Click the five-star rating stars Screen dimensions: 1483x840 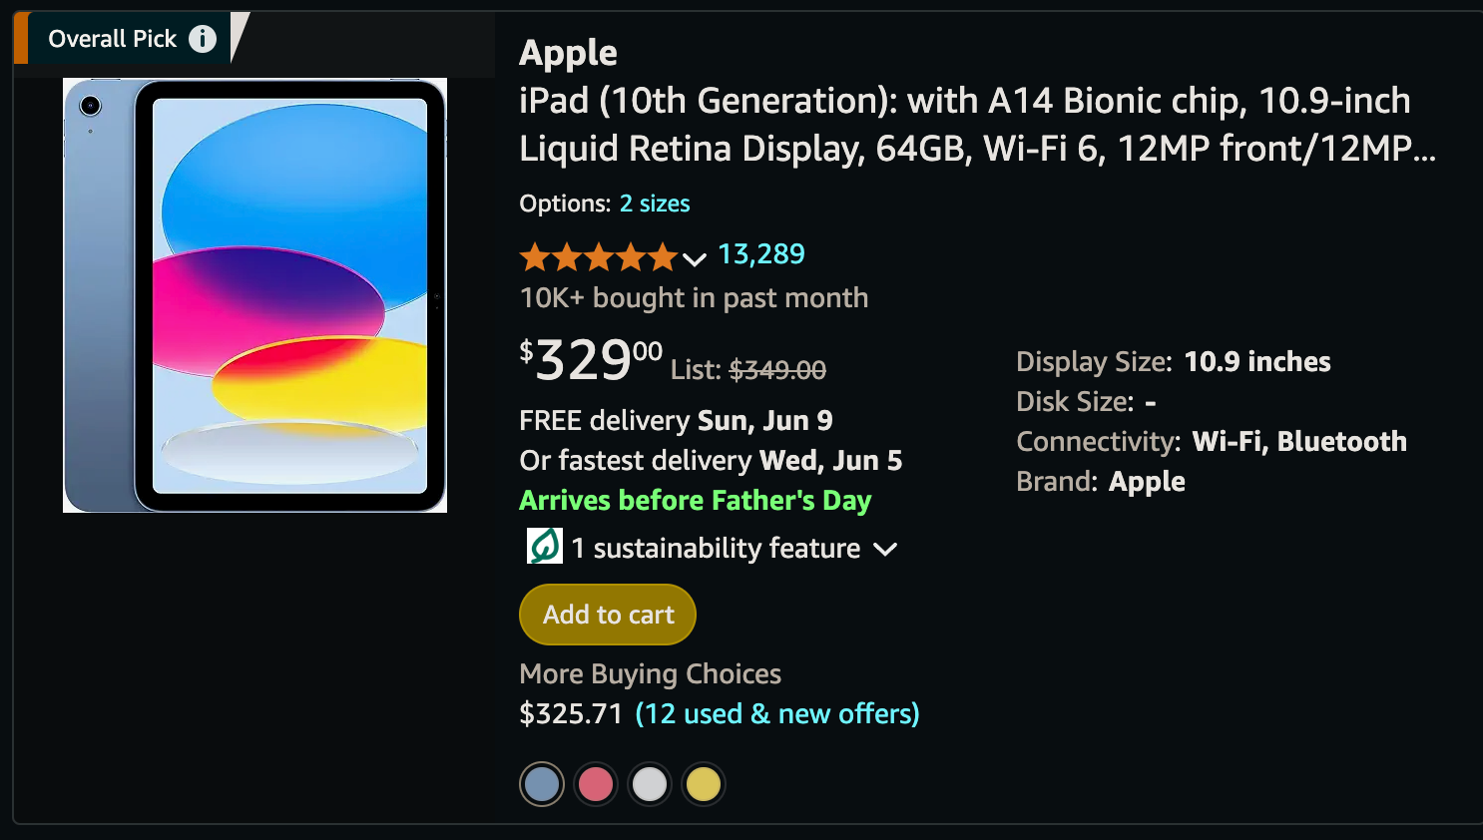click(x=596, y=256)
